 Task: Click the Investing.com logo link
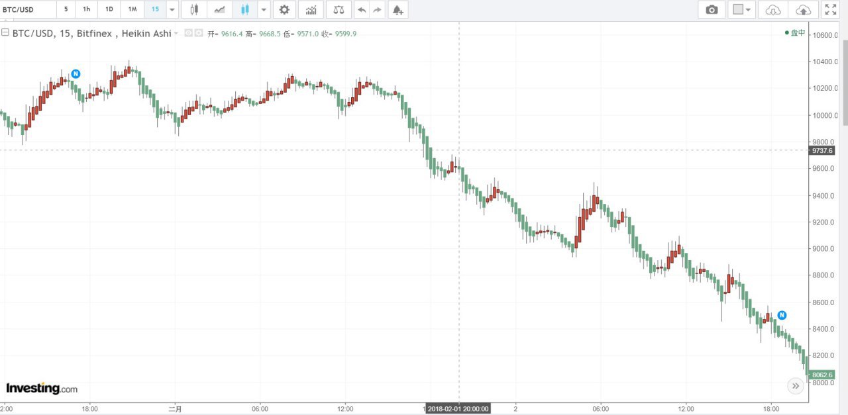(42, 389)
